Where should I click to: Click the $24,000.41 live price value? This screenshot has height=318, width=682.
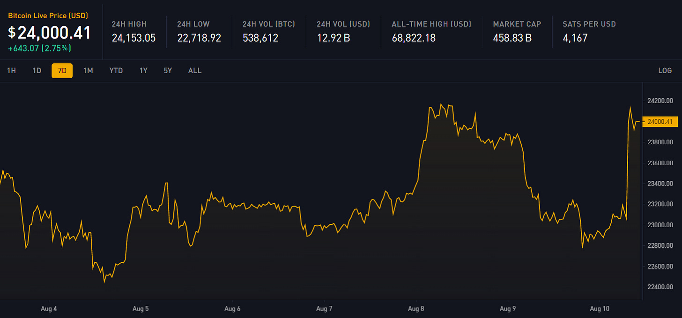click(49, 32)
